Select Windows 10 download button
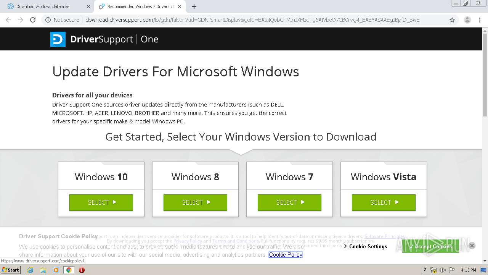 (x=101, y=202)
